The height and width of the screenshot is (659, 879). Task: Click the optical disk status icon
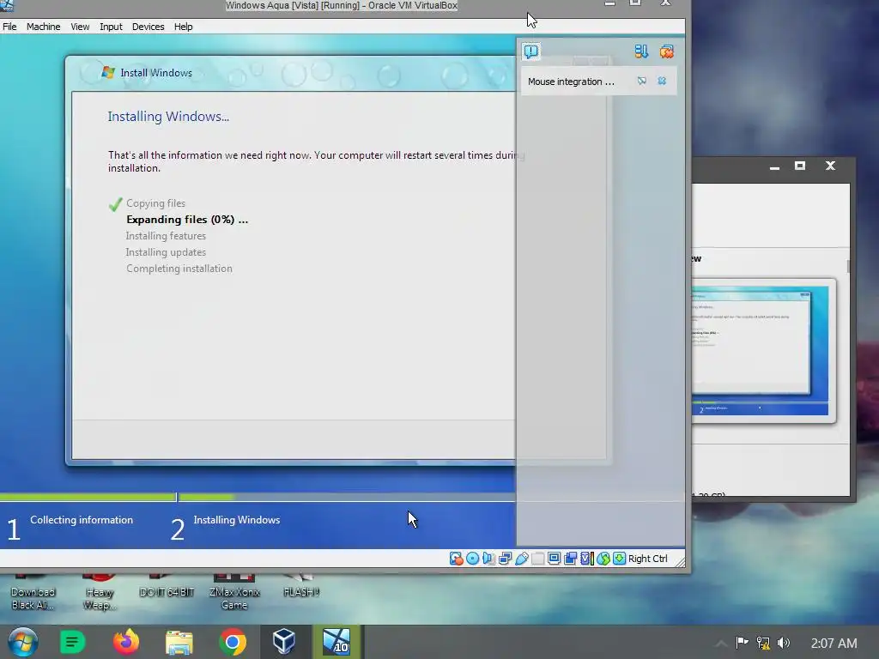pos(473,558)
